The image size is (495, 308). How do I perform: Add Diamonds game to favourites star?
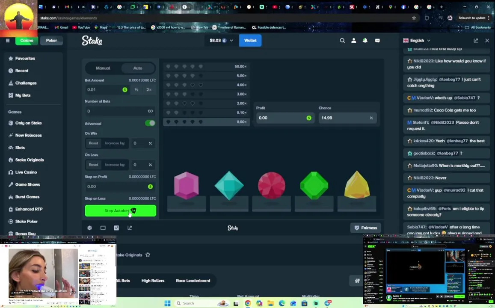pos(148,255)
